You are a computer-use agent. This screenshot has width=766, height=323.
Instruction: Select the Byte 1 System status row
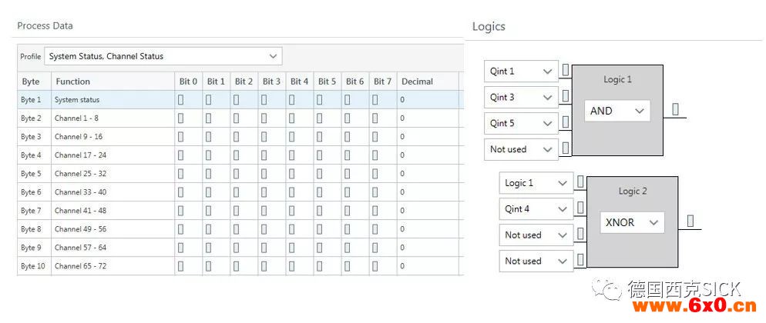(x=240, y=100)
